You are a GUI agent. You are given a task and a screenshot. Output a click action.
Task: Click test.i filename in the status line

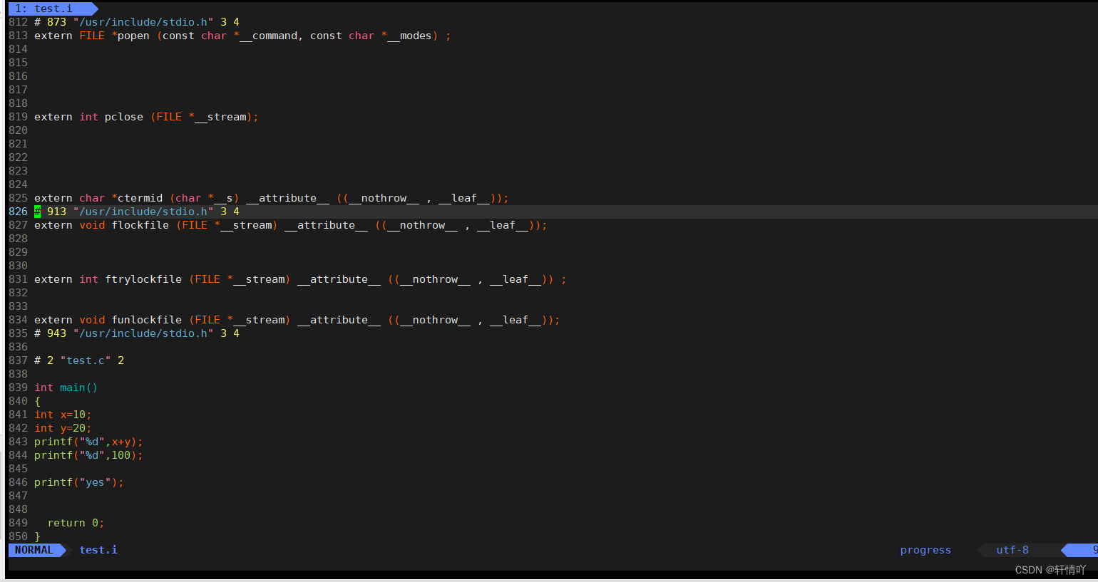coord(98,550)
